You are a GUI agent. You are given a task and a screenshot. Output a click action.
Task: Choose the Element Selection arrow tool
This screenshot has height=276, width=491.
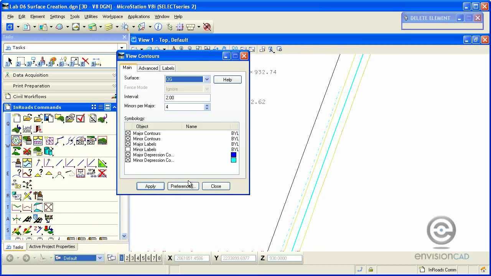point(10,61)
